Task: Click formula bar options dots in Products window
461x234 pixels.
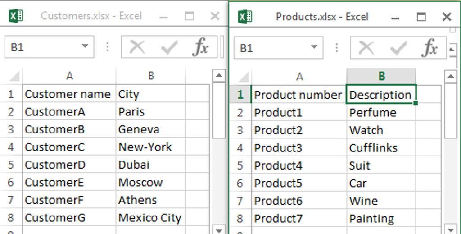Action: [337, 47]
